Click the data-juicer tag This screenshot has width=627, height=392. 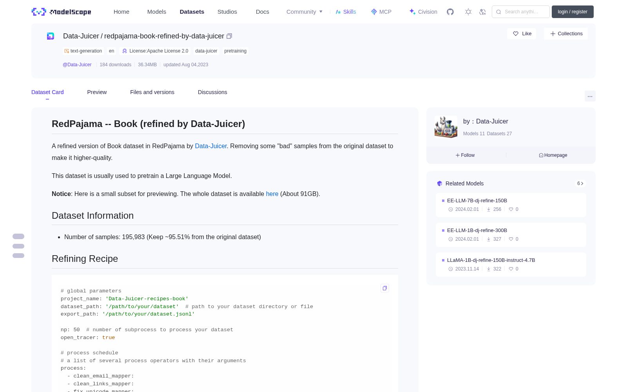[x=206, y=51]
